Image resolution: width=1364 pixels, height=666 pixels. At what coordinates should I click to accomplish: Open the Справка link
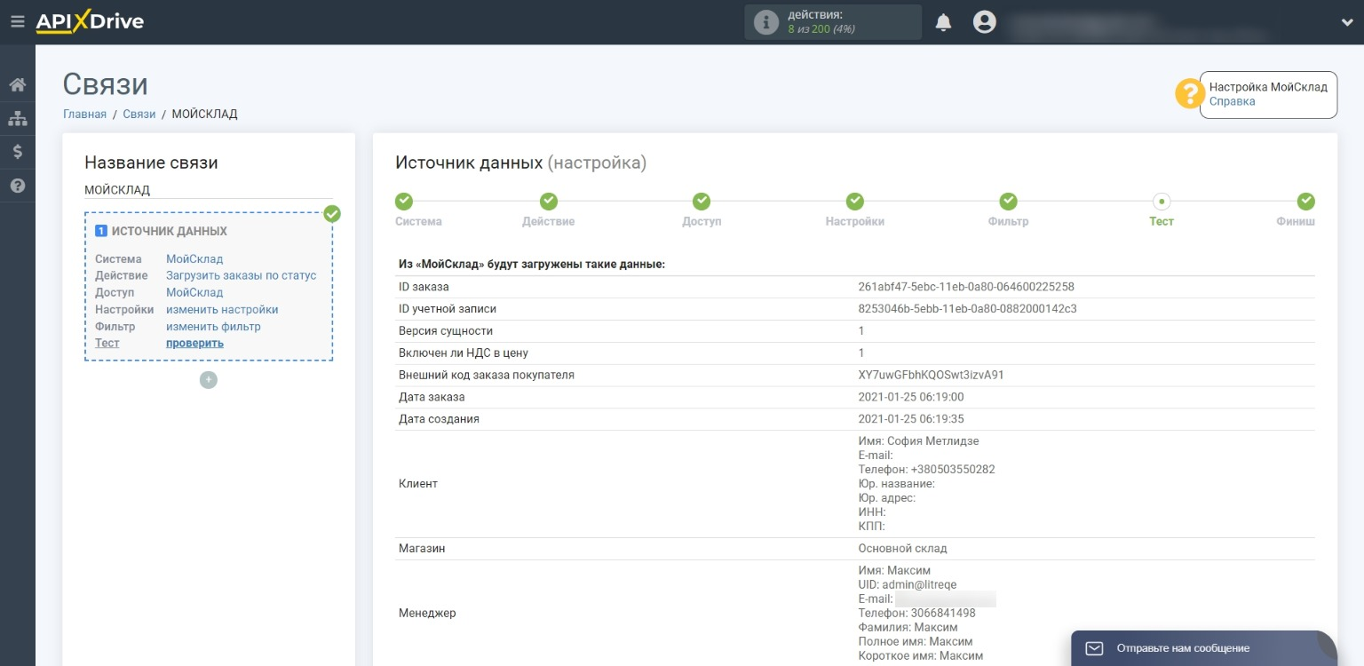pyautogui.click(x=1232, y=101)
